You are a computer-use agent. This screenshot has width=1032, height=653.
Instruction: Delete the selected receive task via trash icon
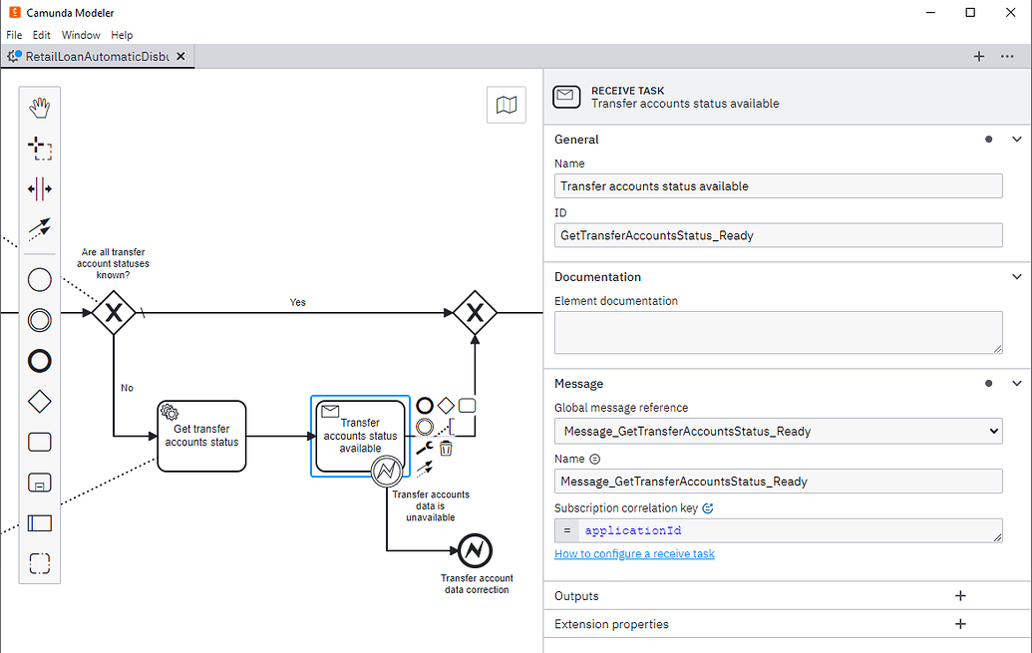[x=446, y=450]
